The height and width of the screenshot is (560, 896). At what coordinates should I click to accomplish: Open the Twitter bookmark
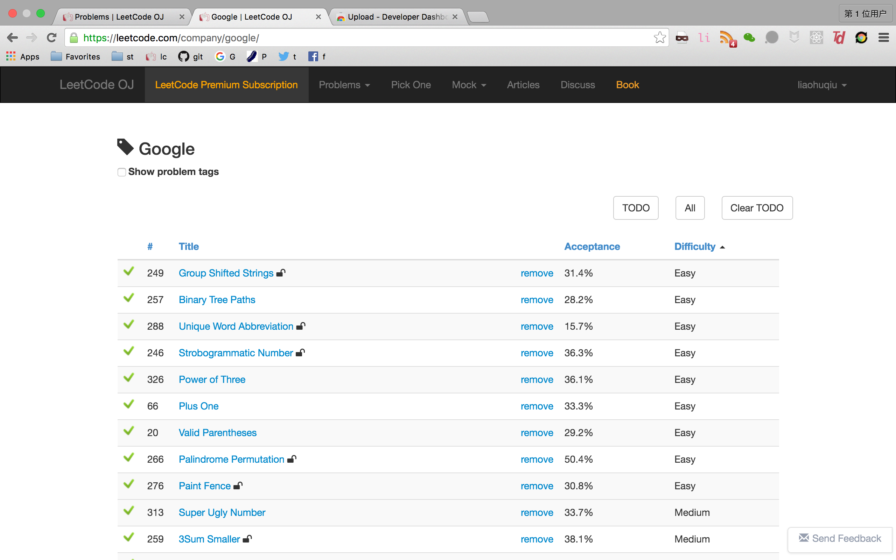click(287, 56)
